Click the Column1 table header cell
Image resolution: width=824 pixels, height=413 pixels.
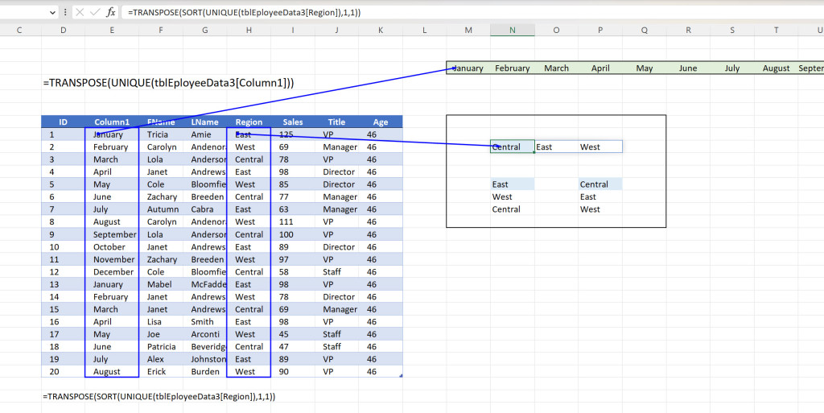tap(112, 122)
